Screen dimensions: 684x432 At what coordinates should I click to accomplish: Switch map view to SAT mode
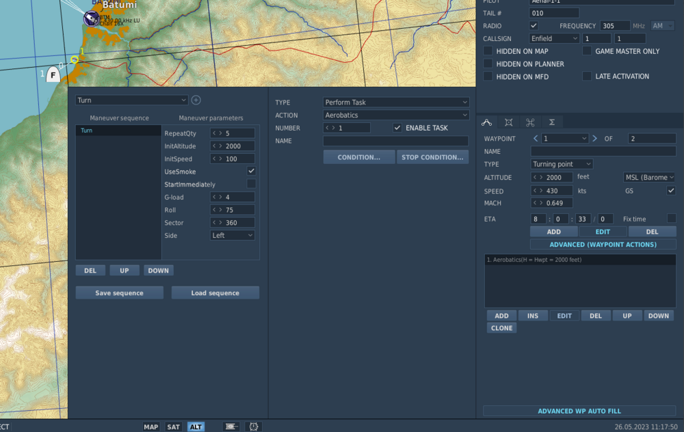(174, 427)
